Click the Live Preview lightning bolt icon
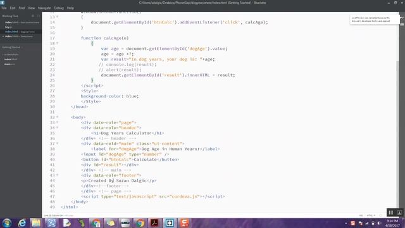This screenshot has height=228, width=405. pos(402,18)
